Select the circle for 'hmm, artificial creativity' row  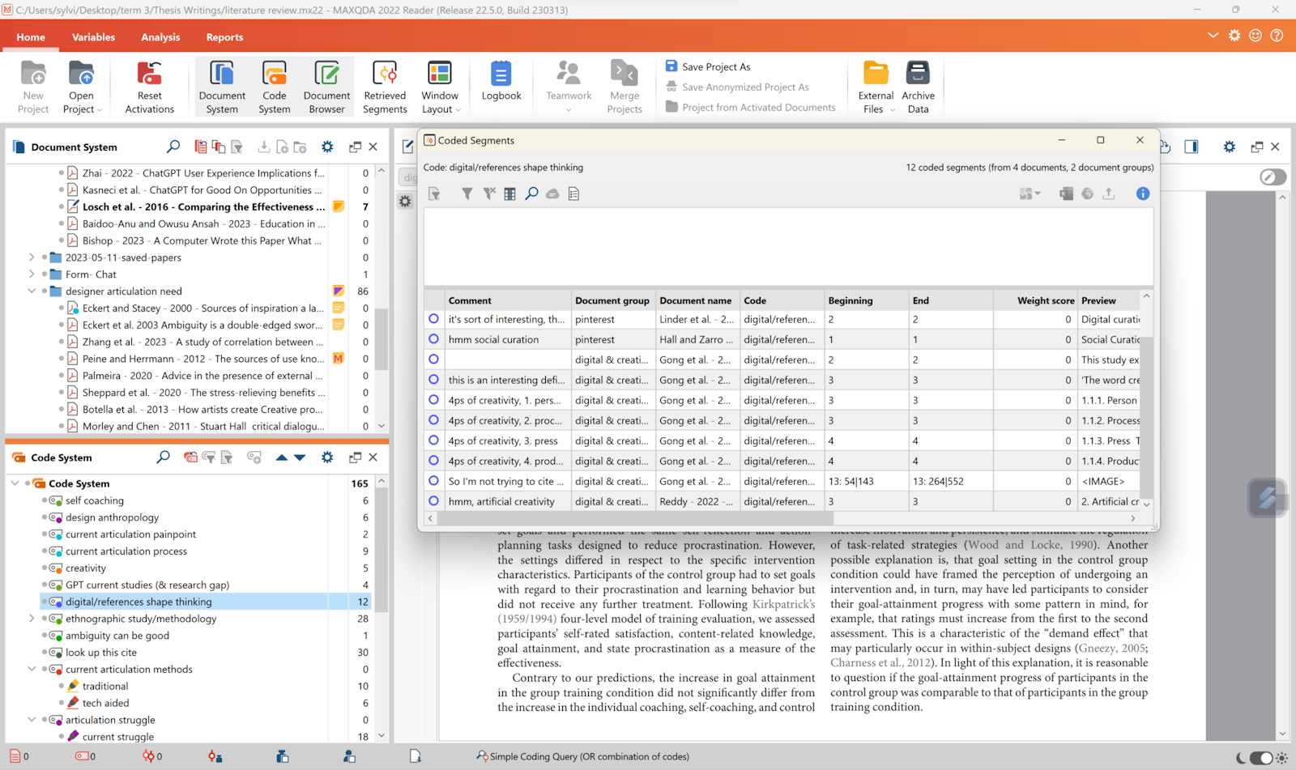pos(433,501)
